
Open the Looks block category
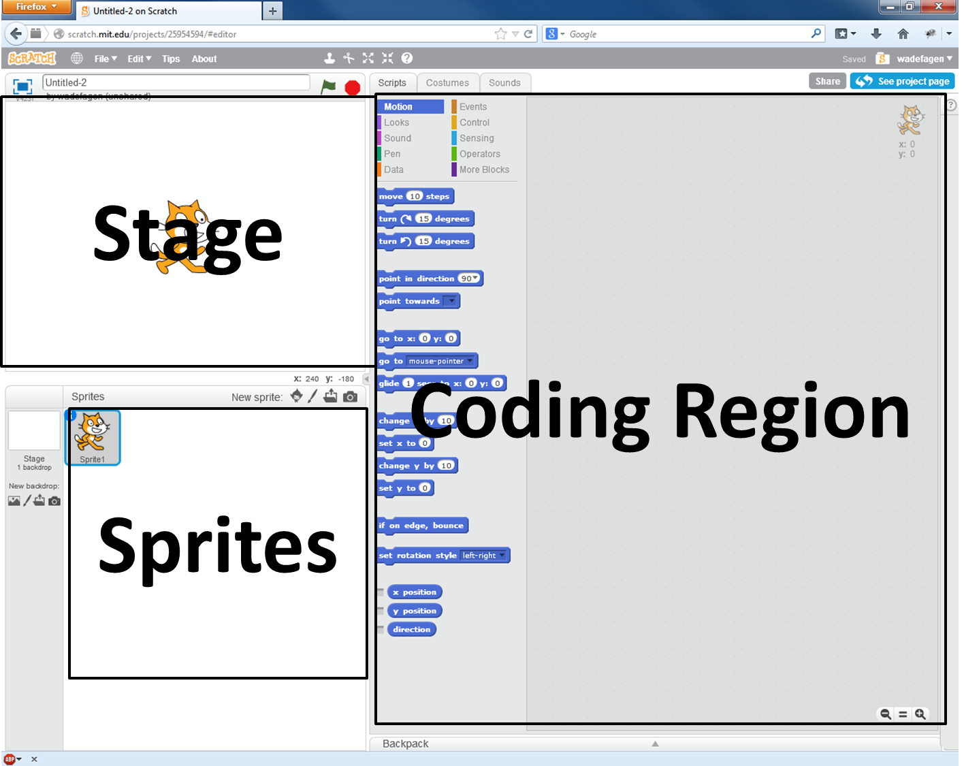397,123
